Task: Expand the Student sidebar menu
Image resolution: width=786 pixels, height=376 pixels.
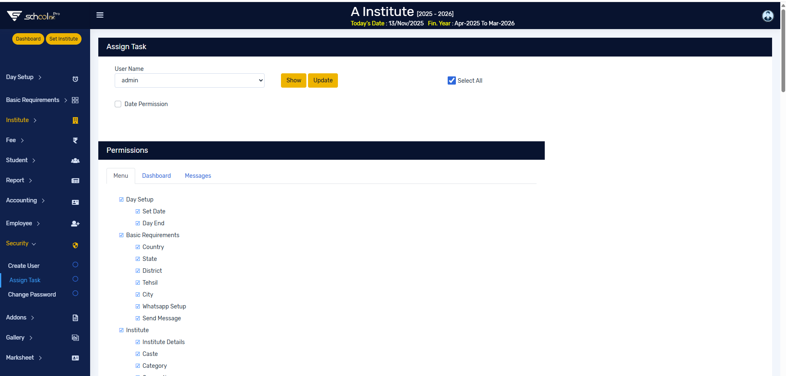Action: pyautogui.click(x=21, y=160)
